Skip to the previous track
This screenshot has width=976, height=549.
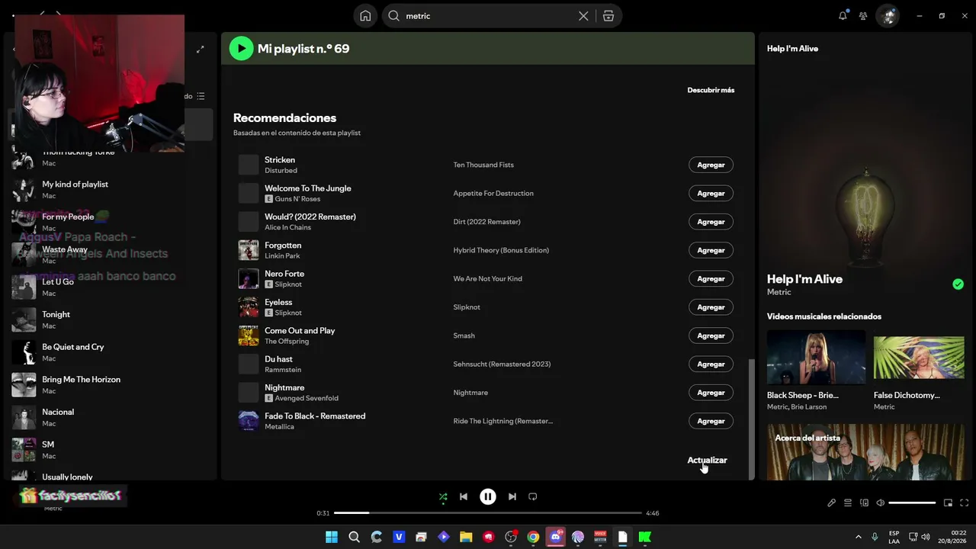pyautogui.click(x=464, y=497)
